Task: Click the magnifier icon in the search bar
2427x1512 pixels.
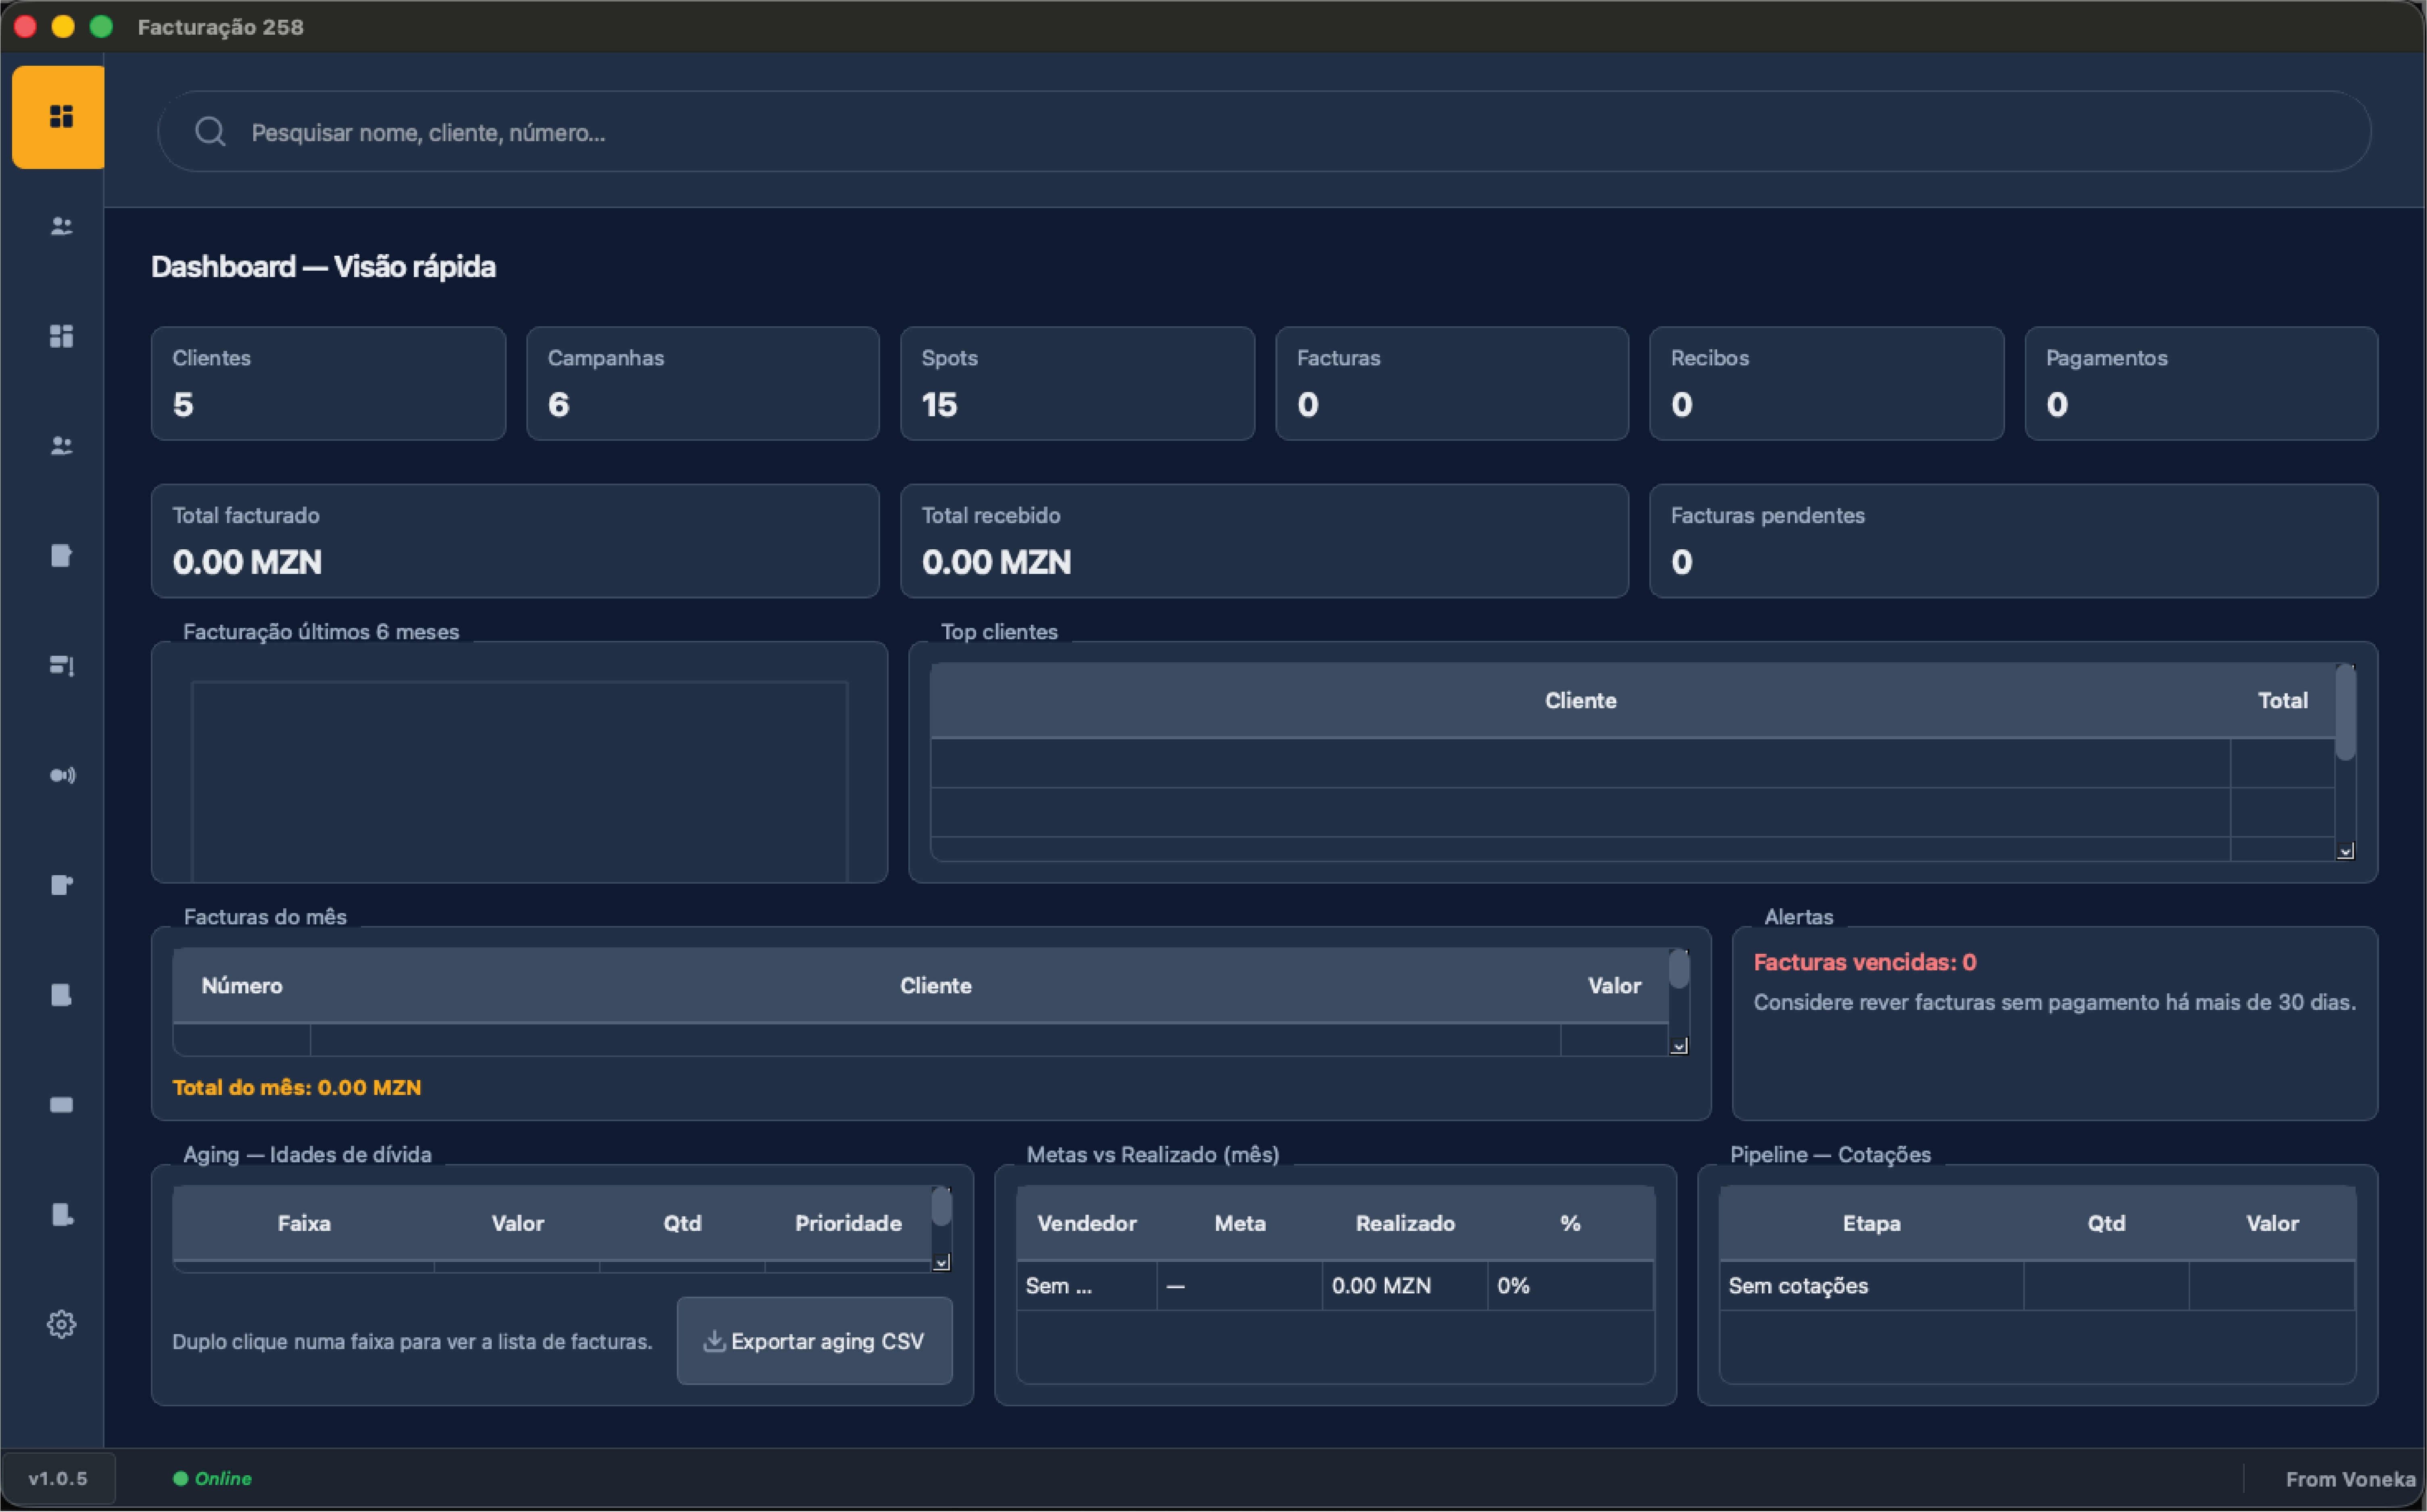Action: (210, 131)
